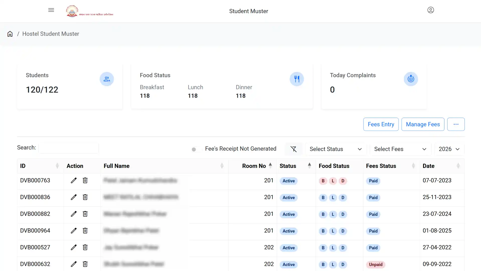Toggle Breakfast badge for DVB000882
Viewport: 481px width, 271px height.
(x=323, y=214)
